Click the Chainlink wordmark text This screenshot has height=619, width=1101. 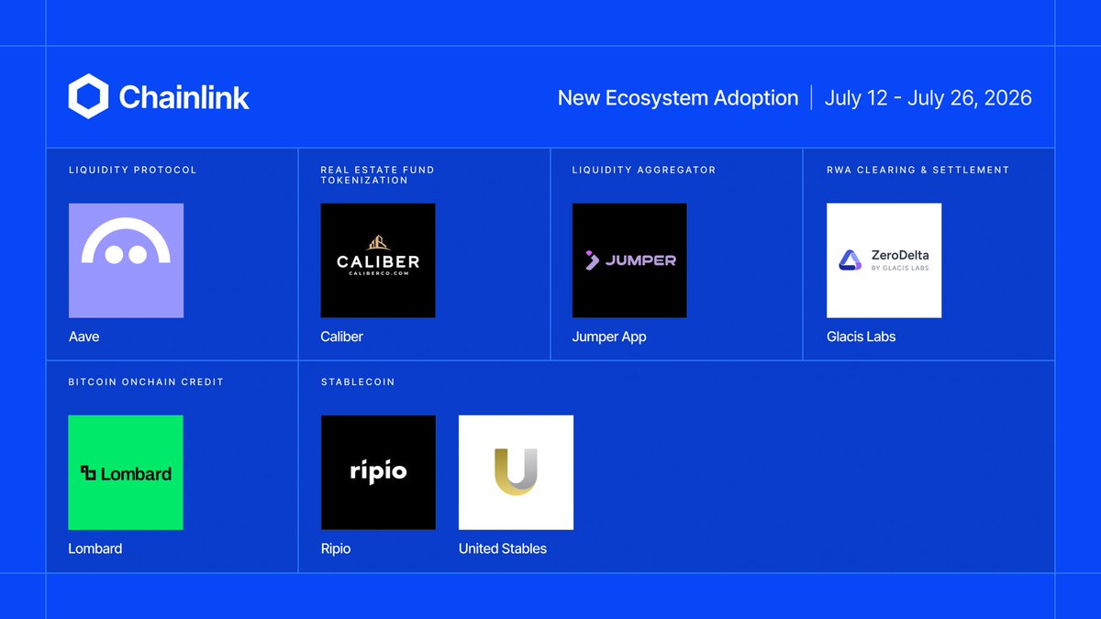184,97
